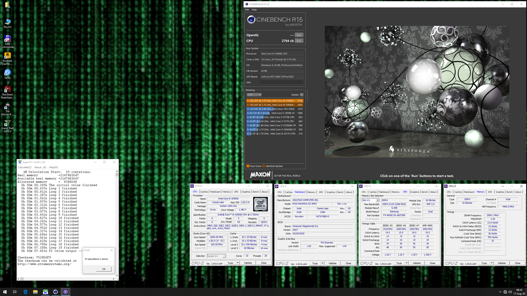Switch to Super PI taskbar icon
The height and width of the screenshot is (296, 527).
[x=46, y=292]
